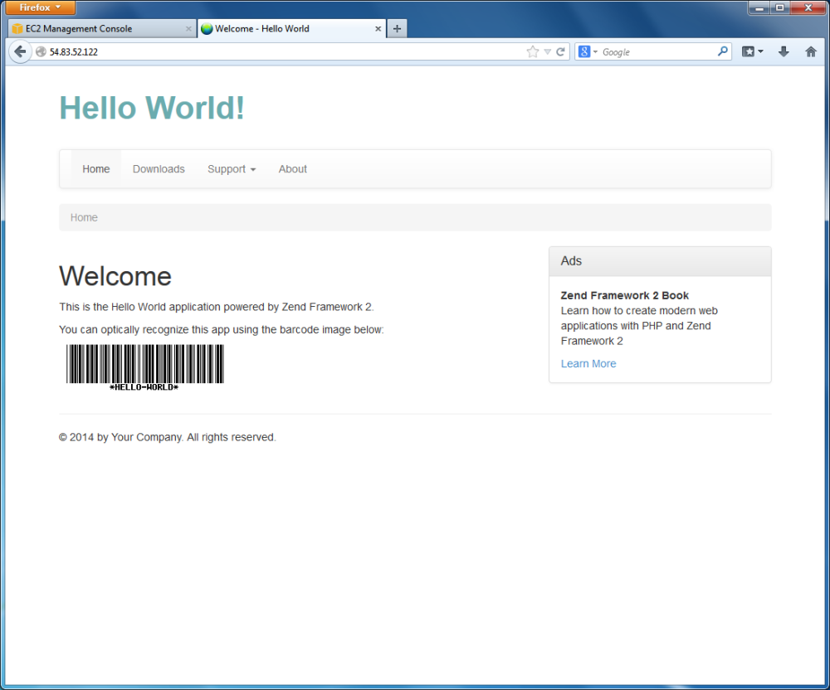830x690 pixels.
Task: Close the Firefox window
Action: [x=808, y=7]
